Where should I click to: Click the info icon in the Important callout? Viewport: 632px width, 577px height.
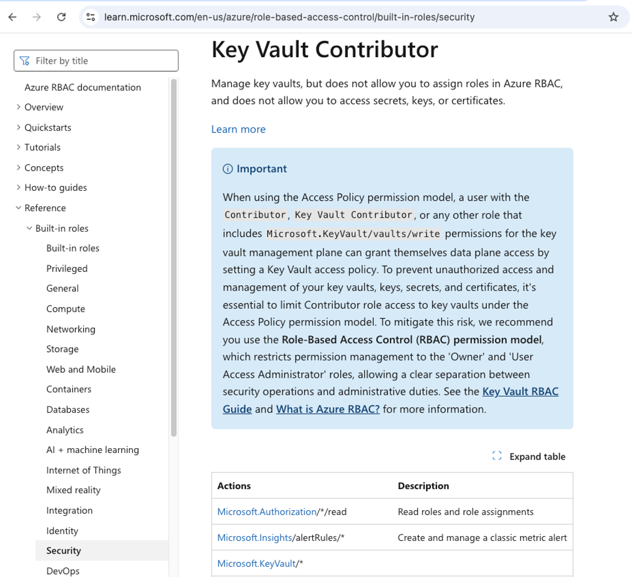[227, 168]
